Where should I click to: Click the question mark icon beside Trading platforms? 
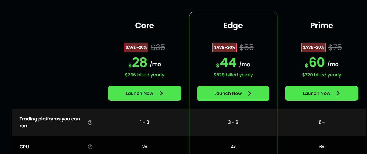pyautogui.click(x=90, y=122)
